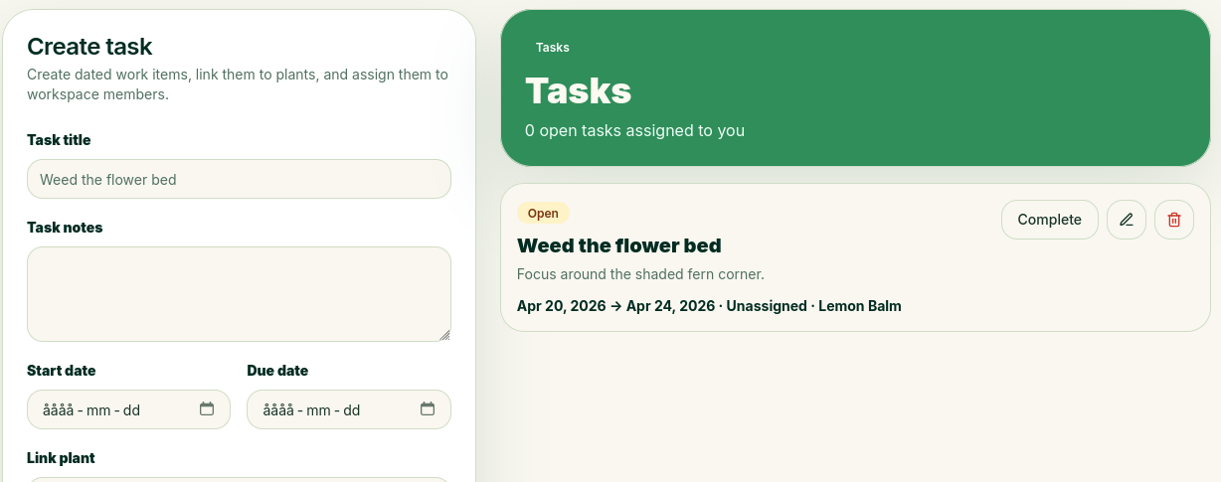This screenshot has height=482, width=1221.
Task: Open the Start date calendar picker icon
Action: (x=207, y=408)
